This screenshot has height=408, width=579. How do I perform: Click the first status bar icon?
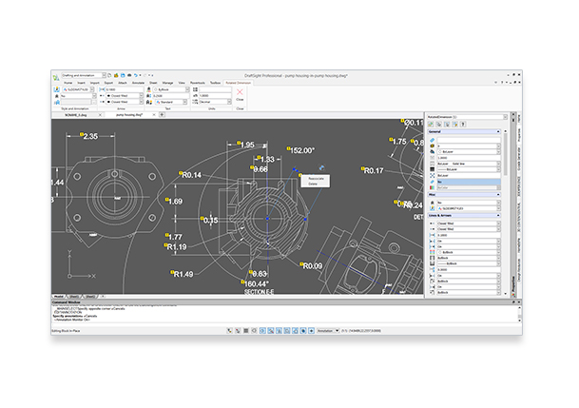229,330
